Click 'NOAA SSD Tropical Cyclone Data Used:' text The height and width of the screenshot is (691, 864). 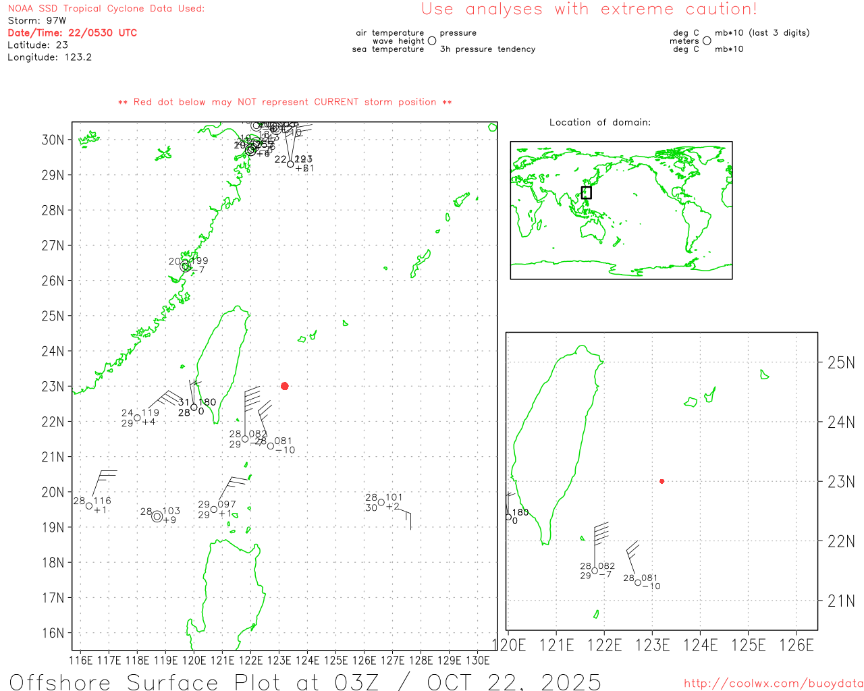coord(106,8)
